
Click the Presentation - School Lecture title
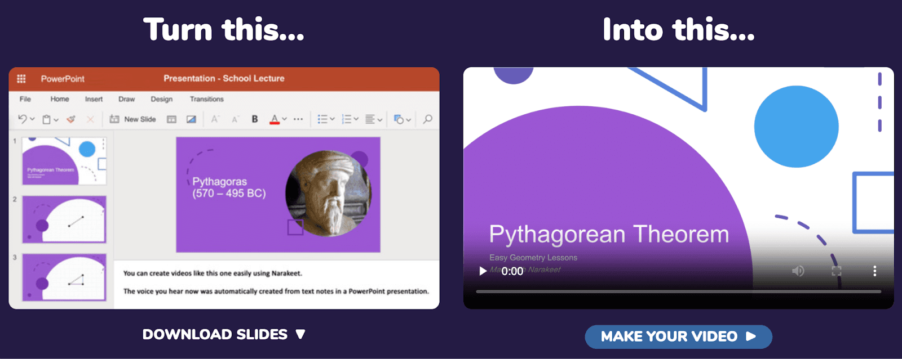tap(224, 78)
